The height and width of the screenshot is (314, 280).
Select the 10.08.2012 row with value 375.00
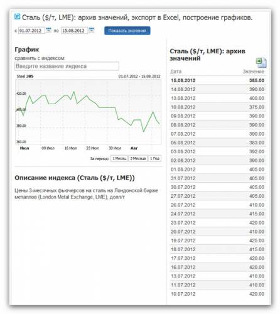coord(218,107)
